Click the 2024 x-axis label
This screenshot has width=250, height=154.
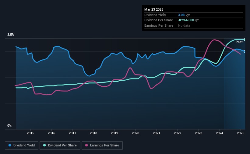(220, 133)
